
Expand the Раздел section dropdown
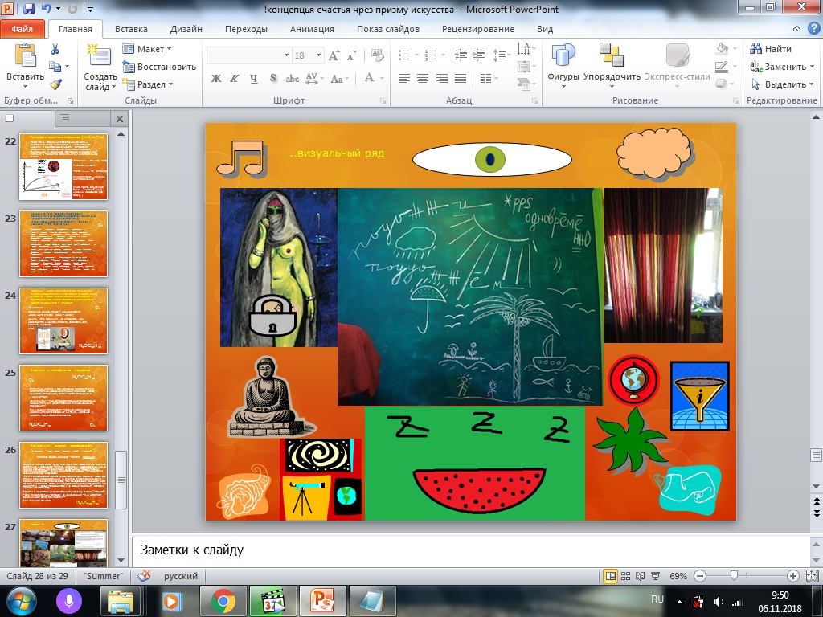148,84
